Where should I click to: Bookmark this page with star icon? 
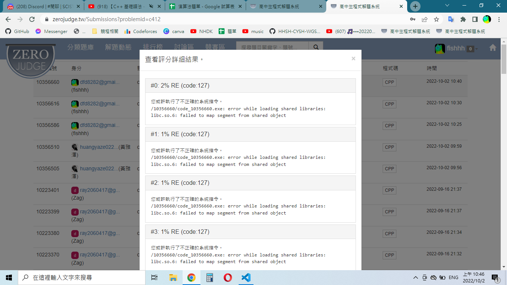coord(436,19)
